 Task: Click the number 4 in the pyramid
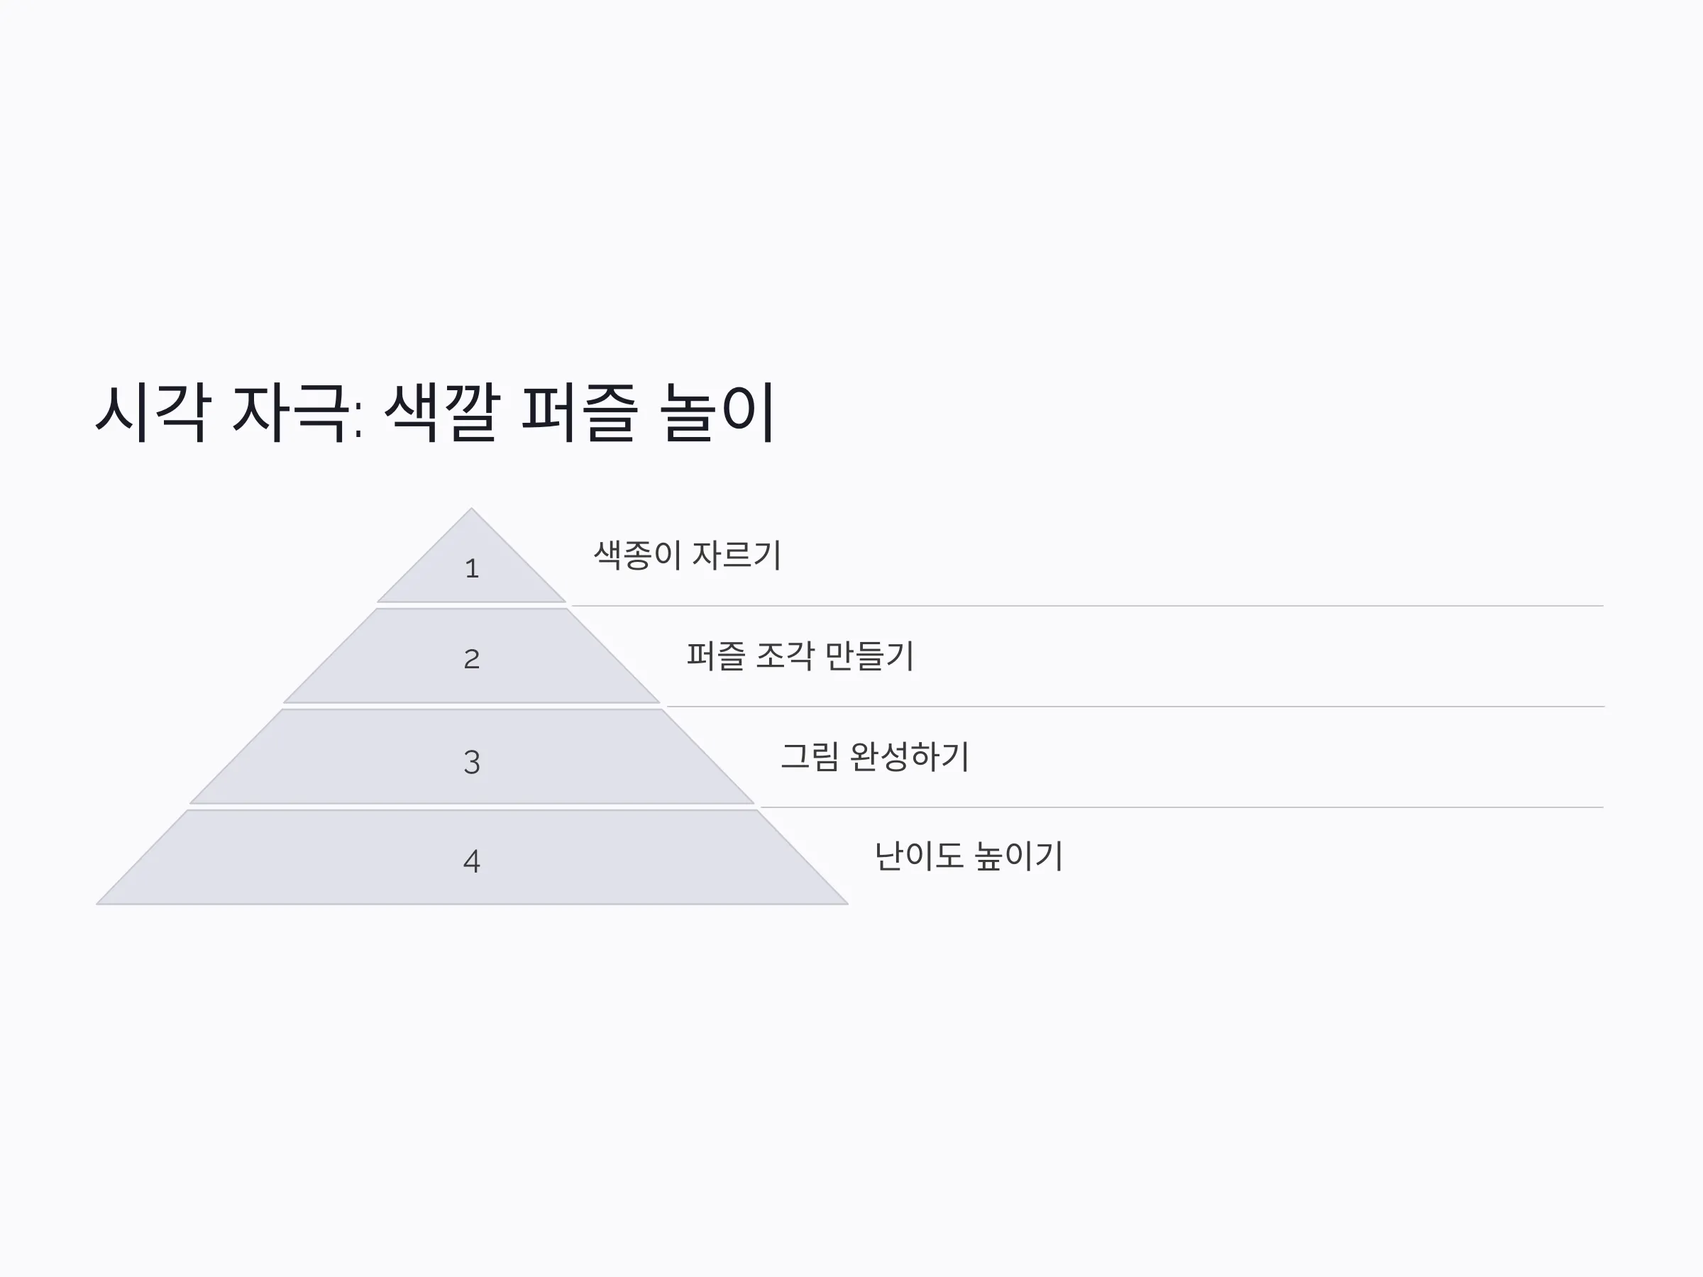click(x=472, y=861)
